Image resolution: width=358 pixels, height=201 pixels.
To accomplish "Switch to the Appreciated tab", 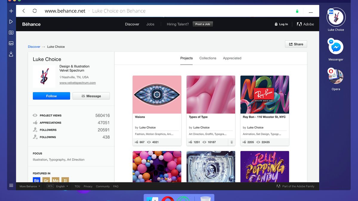I will click(232, 58).
